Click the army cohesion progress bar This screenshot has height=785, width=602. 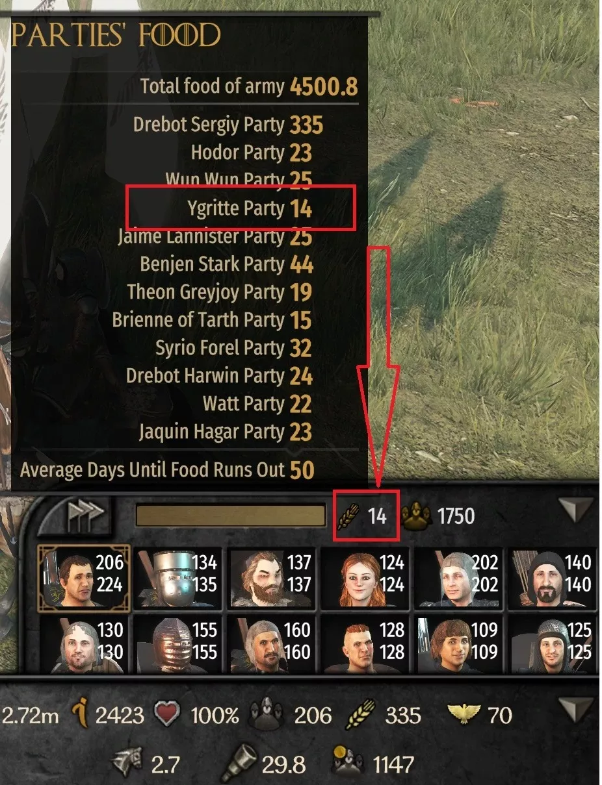pos(231,516)
